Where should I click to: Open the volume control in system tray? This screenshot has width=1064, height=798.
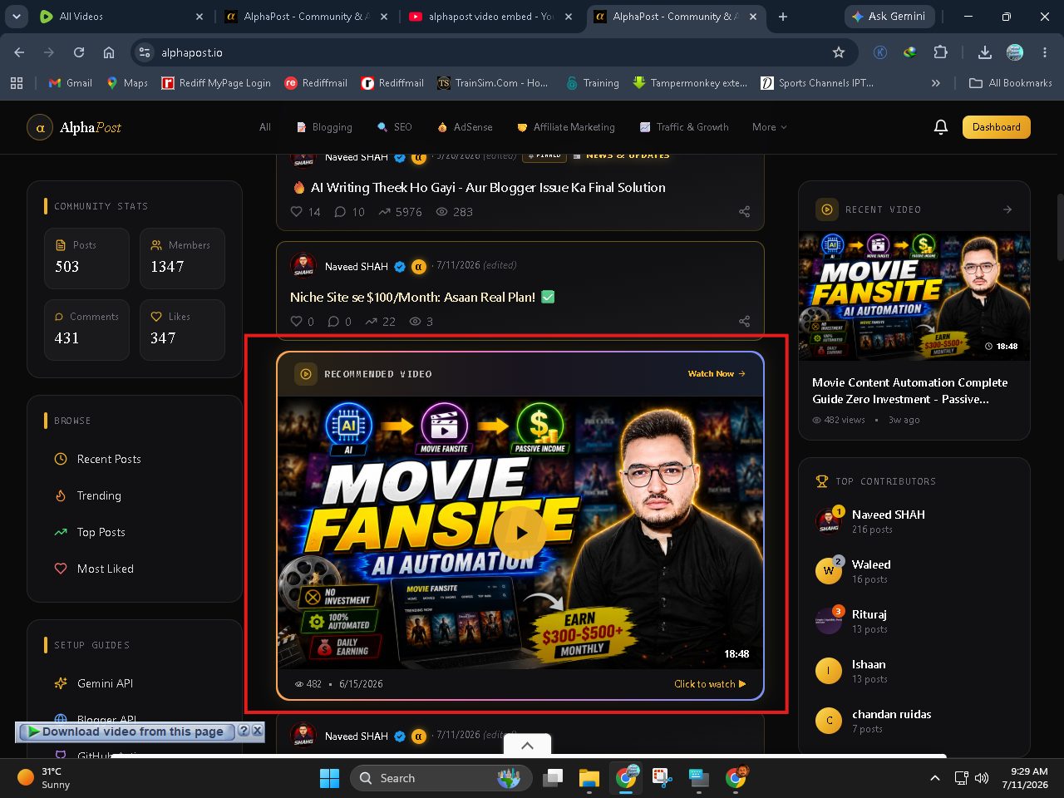(982, 778)
